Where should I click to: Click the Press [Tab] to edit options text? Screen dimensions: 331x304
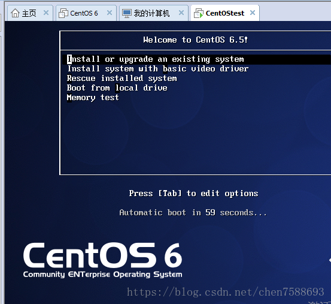click(193, 194)
